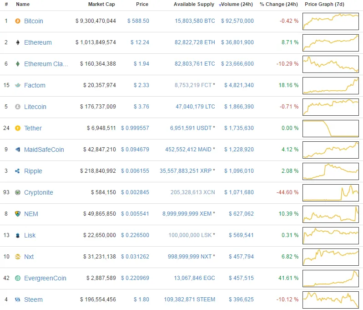Screen dimensions: 363x310
Task: Click the EvergreenCoin logo icon
Action: pos(18,278)
